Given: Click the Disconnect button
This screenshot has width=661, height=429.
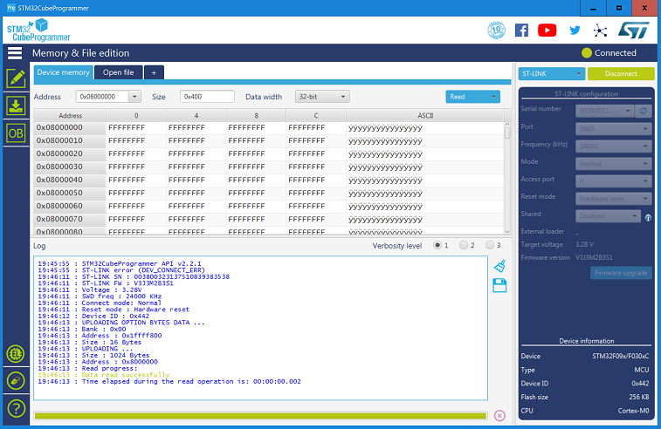Looking at the screenshot, I should pyautogui.click(x=621, y=73).
